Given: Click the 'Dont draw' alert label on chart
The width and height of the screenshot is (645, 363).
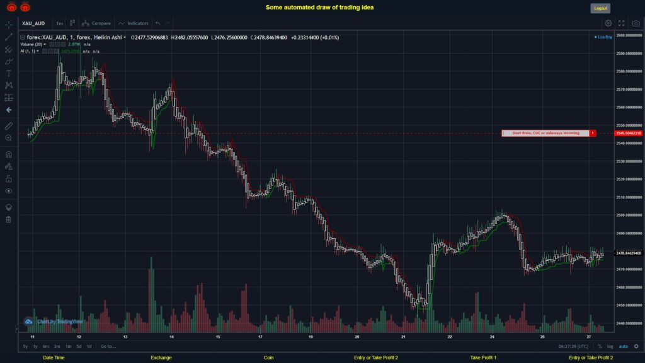Looking at the screenshot, I should pos(545,133).
